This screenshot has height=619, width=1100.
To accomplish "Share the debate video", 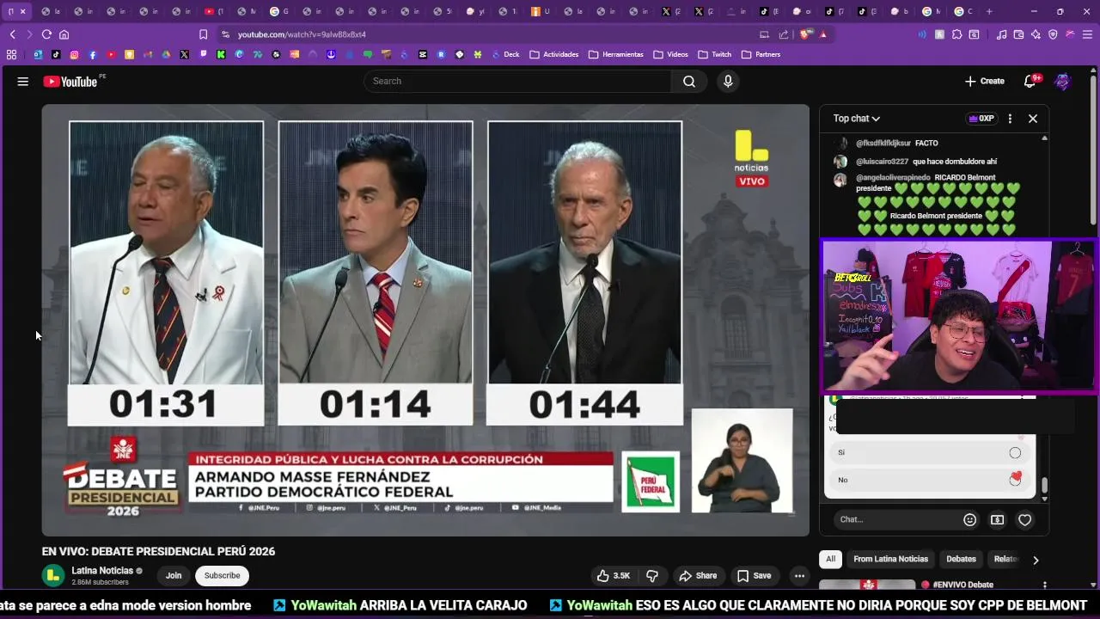I will [697, 575].
